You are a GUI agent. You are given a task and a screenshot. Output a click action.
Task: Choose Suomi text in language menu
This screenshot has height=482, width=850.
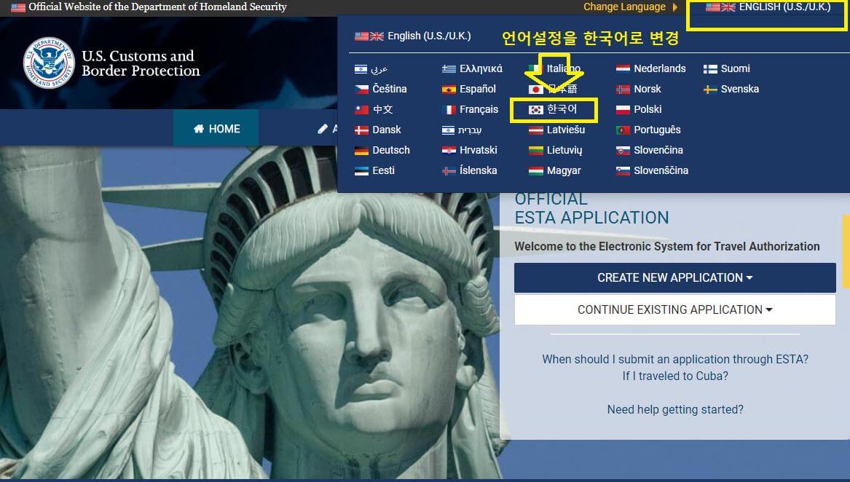click(x=735, y=69)
